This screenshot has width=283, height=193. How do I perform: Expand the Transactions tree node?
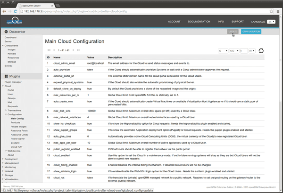pyautogui.click(x=6, y=110)
